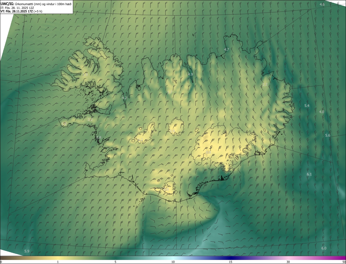Image resolution: width=346 pixels, height=264 pixels.
Task: Click the 0 label on the color scale
Action: tap(1, 262)
